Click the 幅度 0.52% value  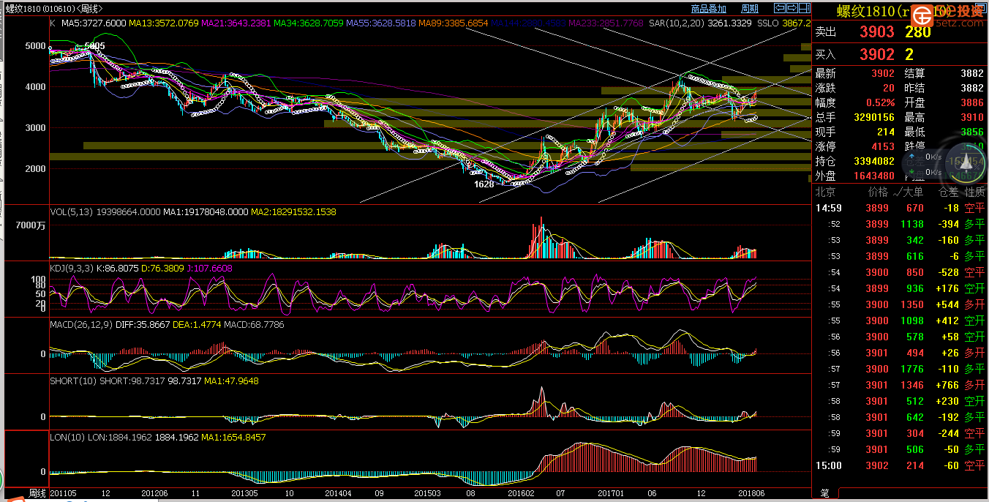pyautogui.click(x=880, y=102)
